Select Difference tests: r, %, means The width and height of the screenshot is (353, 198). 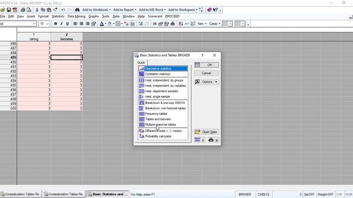point(163,131)
